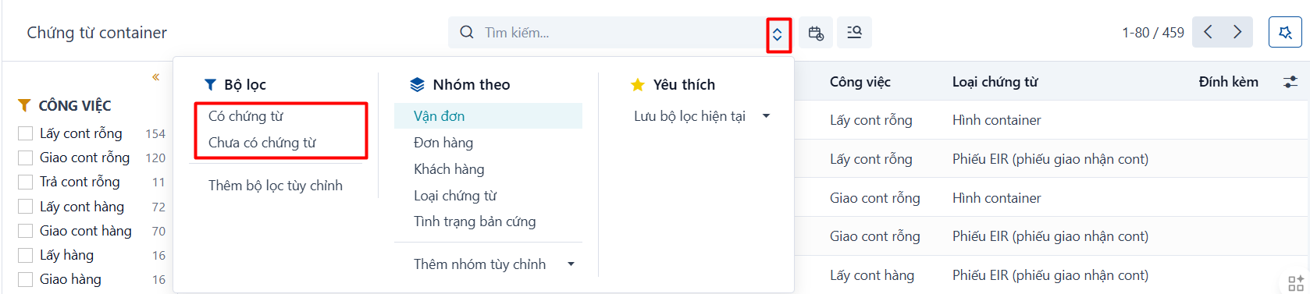
Task: Click the pin icon button top right
Action: click(1285, 32)
